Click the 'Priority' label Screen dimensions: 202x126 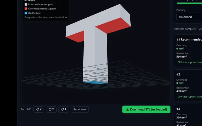tap(181, 10)
